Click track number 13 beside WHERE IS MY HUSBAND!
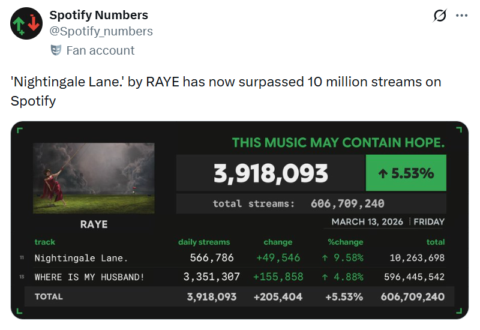This screenshot has height=330, width=480. [22, 277]
